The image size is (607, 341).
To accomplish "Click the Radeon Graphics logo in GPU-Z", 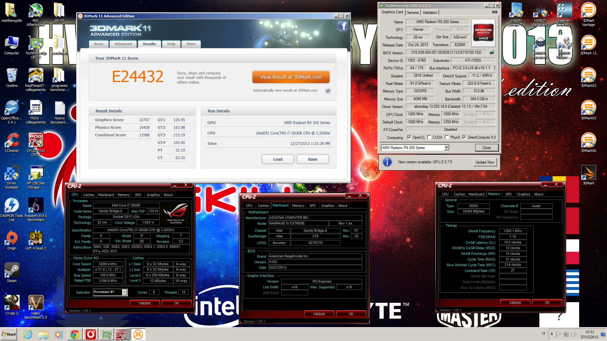I will [x=483, y=33].
